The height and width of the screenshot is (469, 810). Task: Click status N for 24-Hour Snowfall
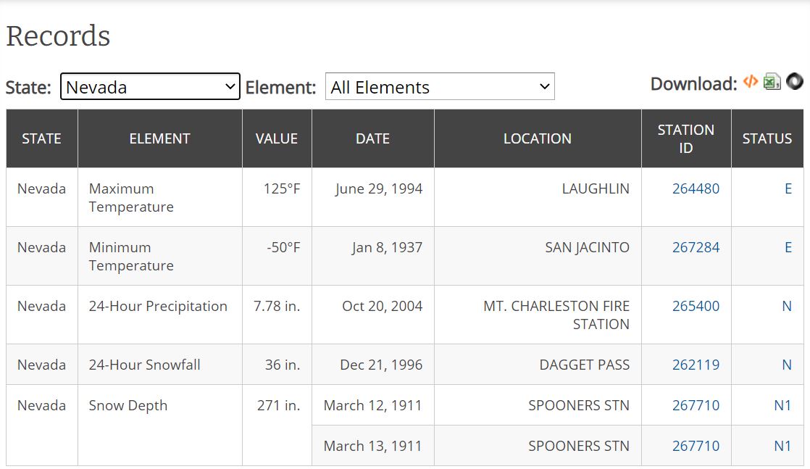[786, 365]
